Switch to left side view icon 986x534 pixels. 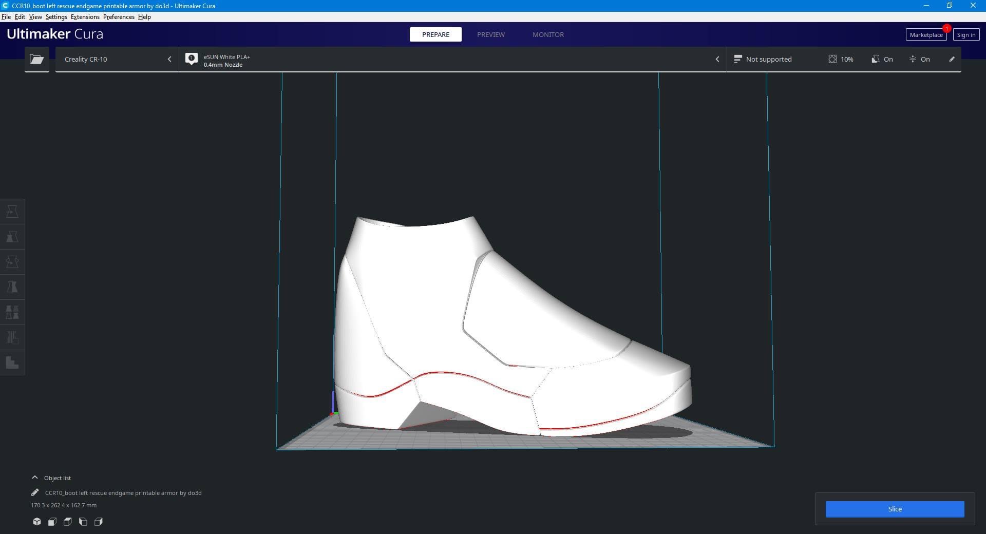83,522
